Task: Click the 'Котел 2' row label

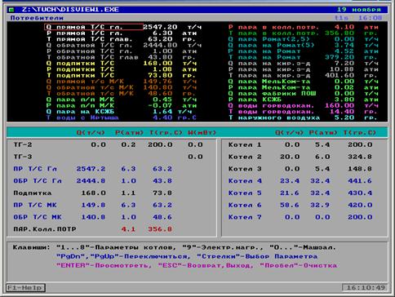Action: click(x=245, y=157)
